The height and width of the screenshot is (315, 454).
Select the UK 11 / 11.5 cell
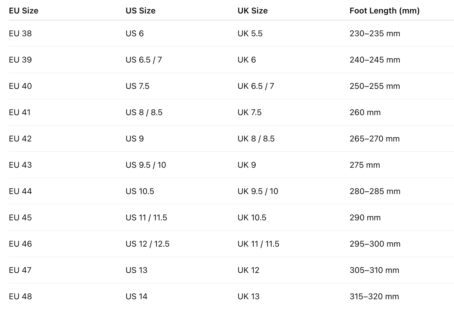pyautogui.click(x=258, y=244)
